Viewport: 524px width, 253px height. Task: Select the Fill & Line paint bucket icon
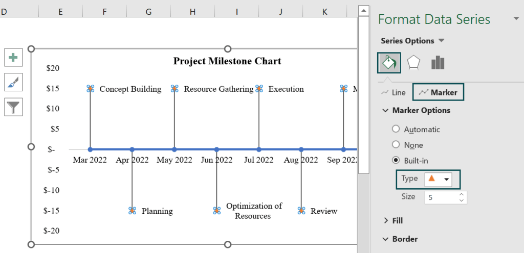[x=389, y=63]
